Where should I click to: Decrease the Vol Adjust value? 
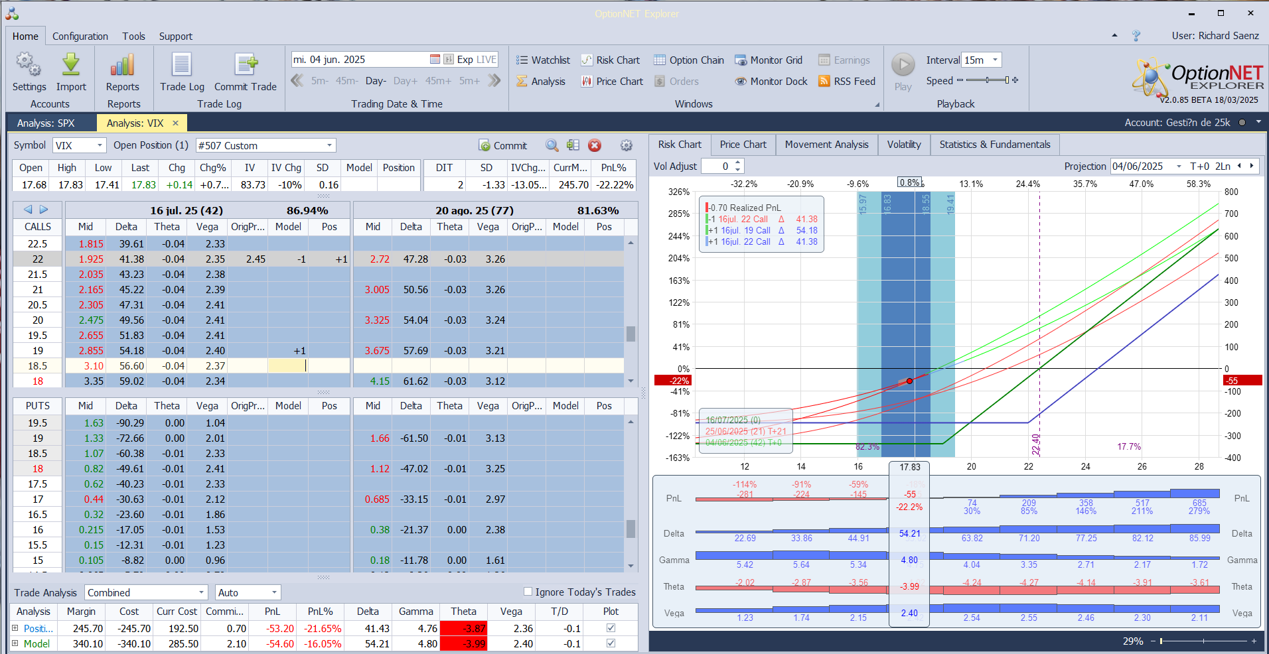pos(738,169)
